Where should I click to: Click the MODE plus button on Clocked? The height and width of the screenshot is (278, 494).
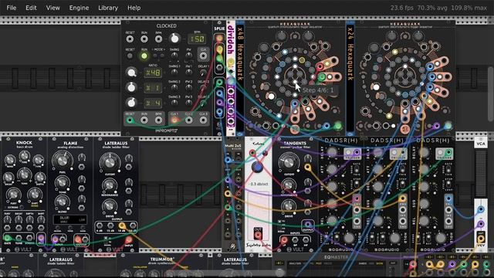tap(162, 56)
